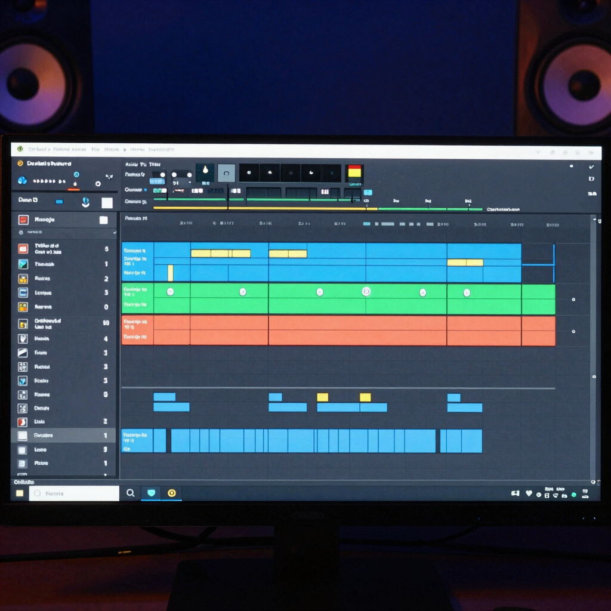611x611 pixels.
Task: Select the highlighted browser row with white square icon
Action: coord(64,435)
